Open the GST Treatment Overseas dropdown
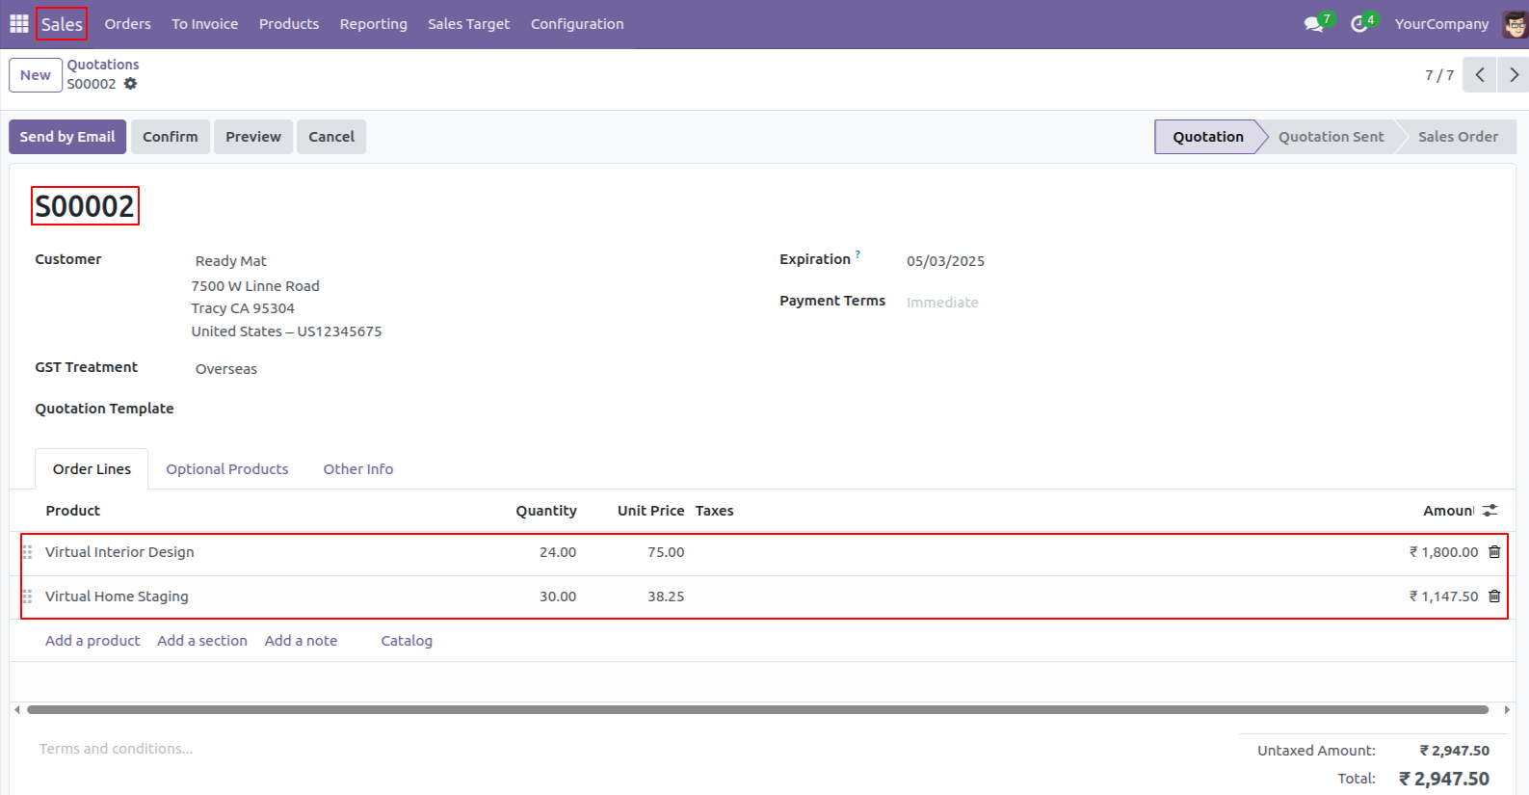This screenshot has width=1529, height=795. (x=385, y=369)
